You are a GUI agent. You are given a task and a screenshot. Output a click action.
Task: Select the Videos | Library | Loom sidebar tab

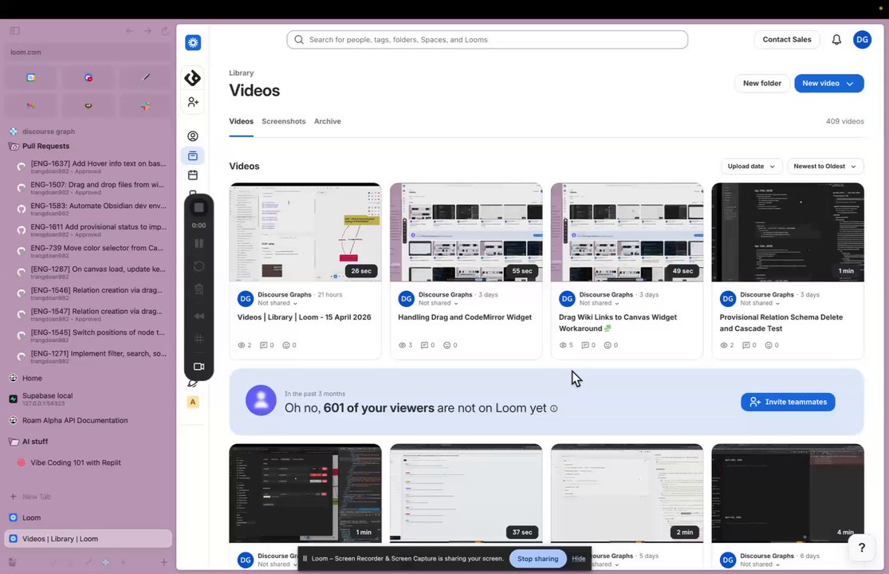click(88, 539)
